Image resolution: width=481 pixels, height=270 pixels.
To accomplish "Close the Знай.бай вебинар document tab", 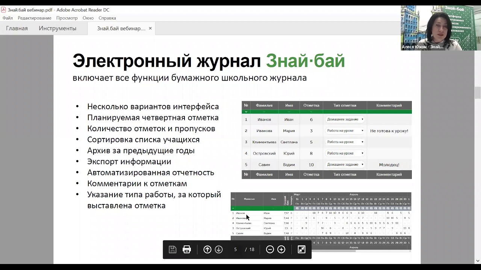I will [x=150, y=28].
